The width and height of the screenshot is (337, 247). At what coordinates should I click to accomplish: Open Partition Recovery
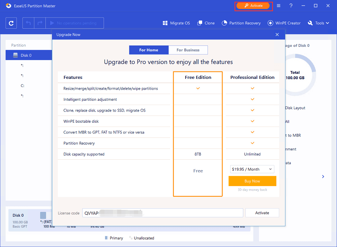[241, 23]
